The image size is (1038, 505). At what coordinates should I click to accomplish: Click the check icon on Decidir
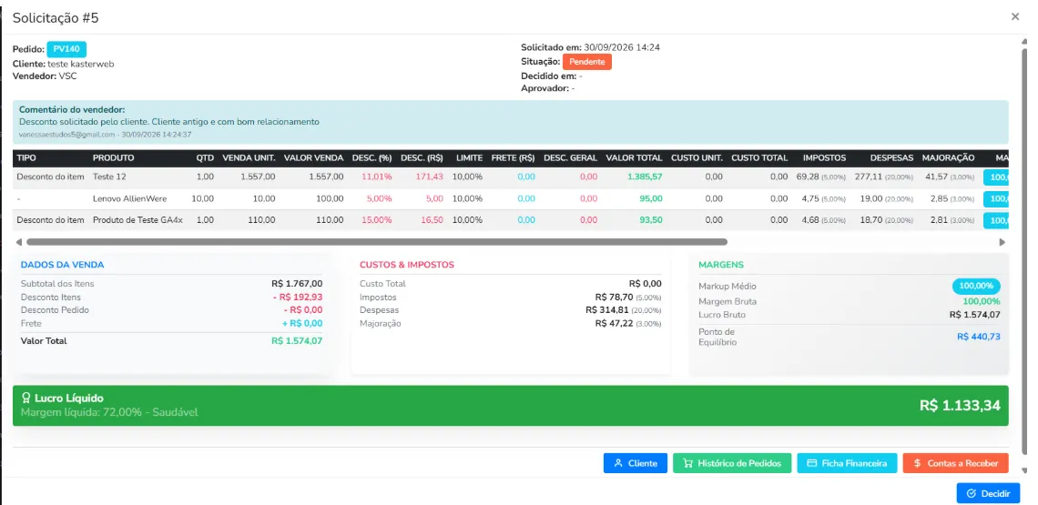point(972,494)
